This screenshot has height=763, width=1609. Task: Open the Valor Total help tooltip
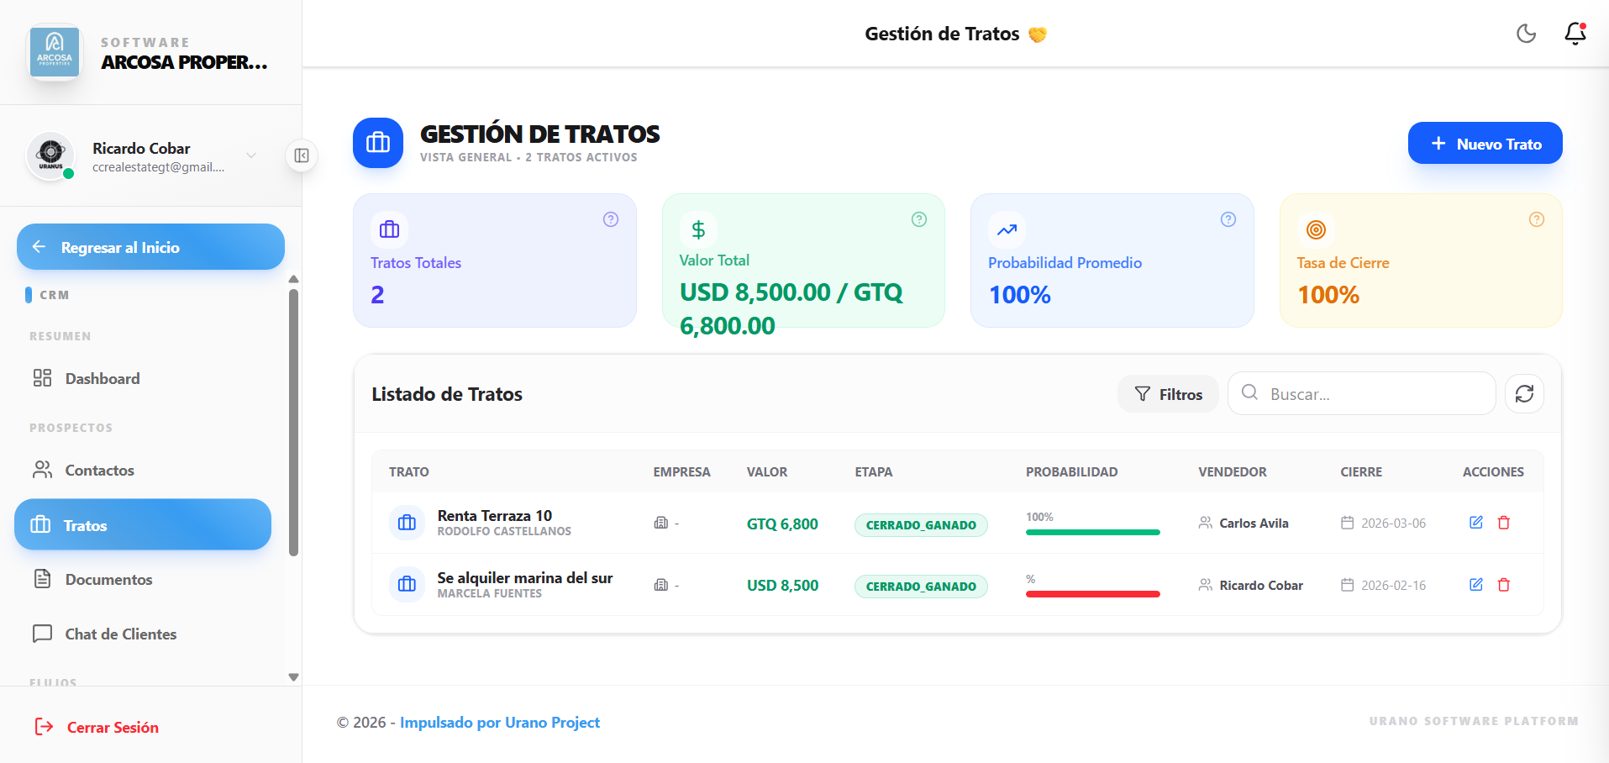[919, 219]
